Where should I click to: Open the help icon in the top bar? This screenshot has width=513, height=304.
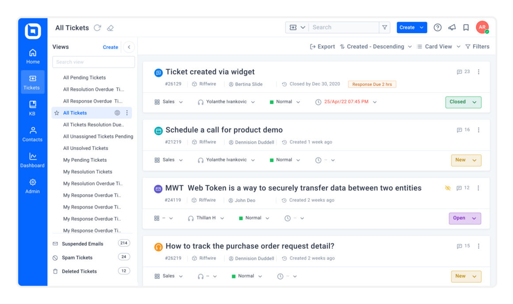437,27
